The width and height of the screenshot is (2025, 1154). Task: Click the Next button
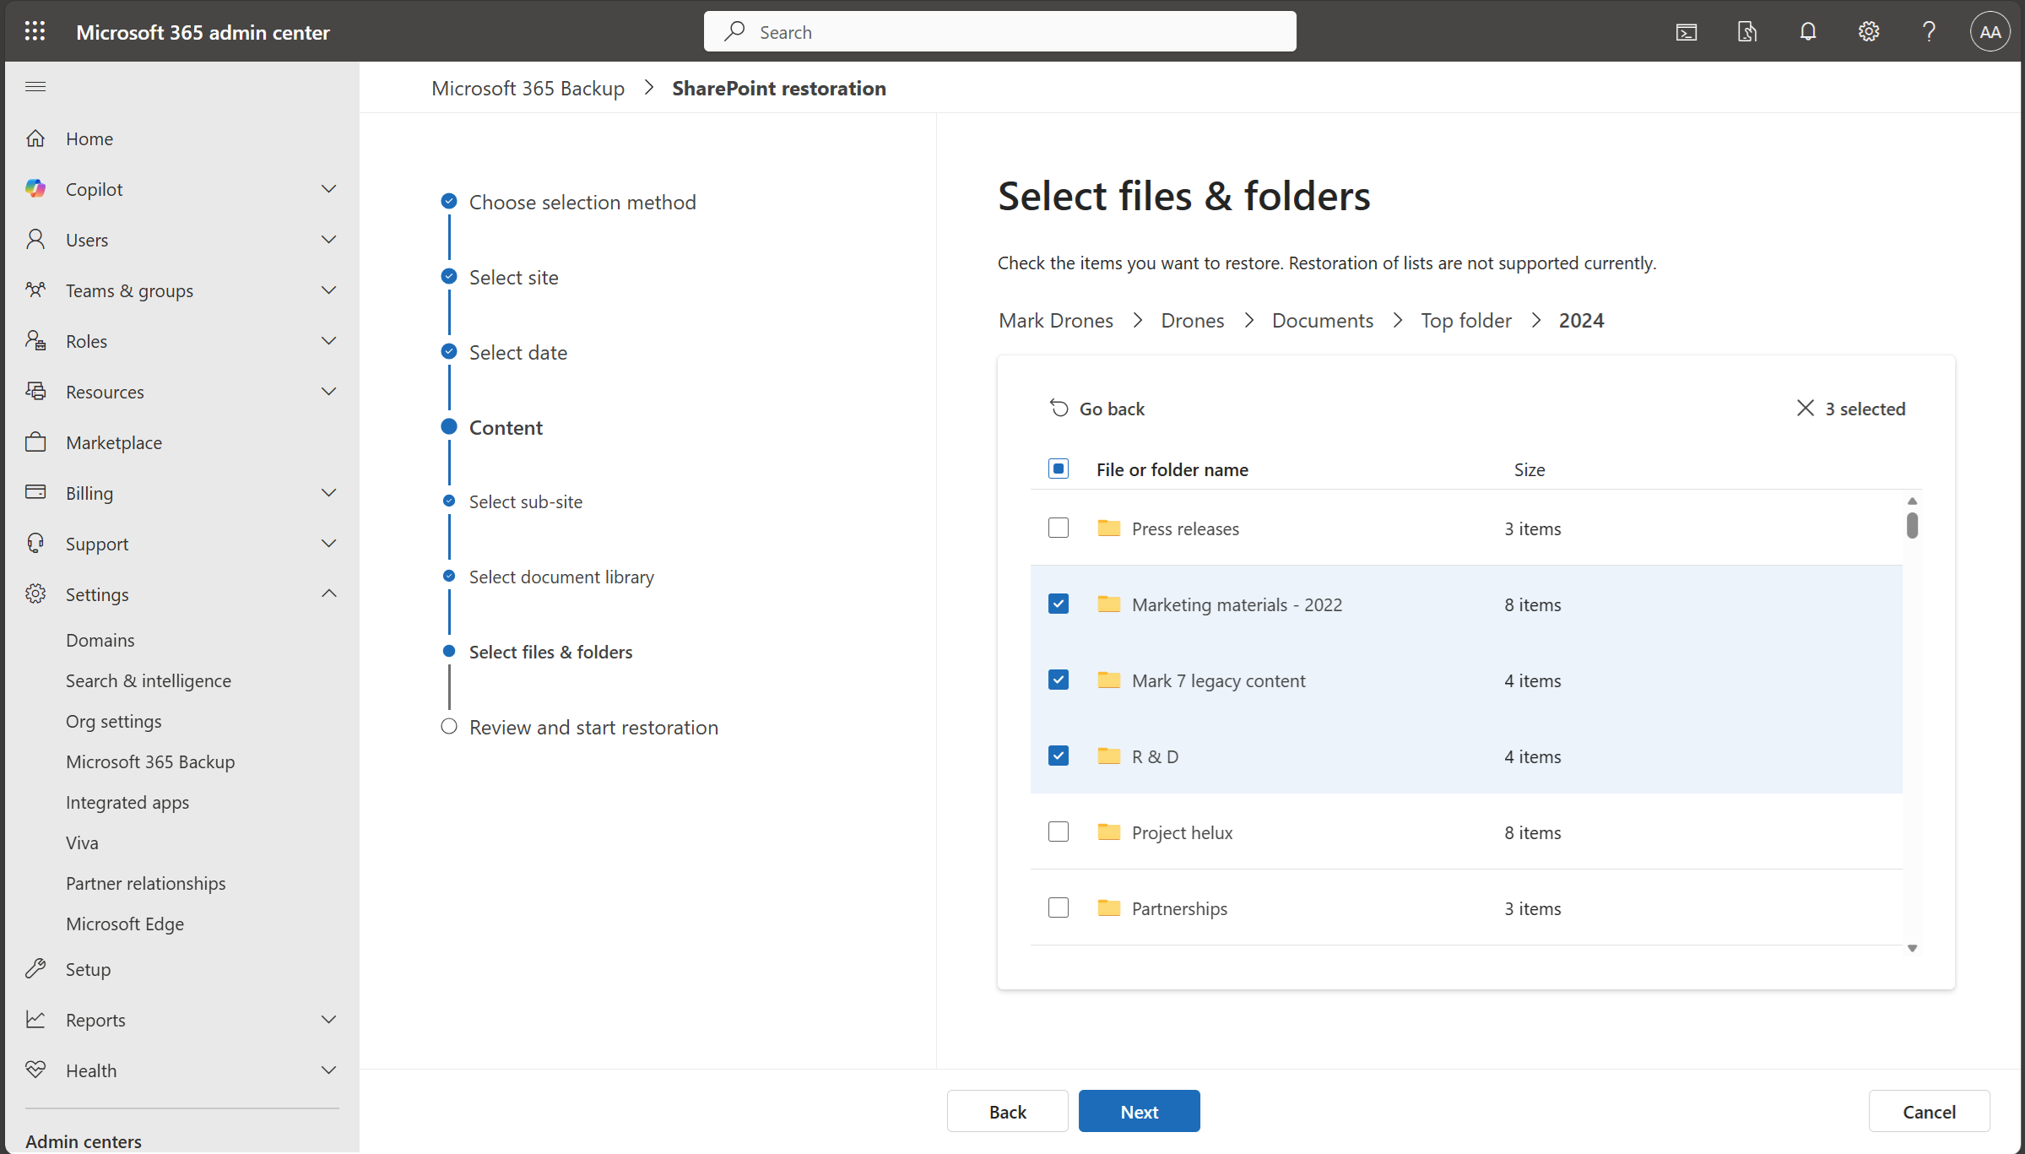coord(1139,1111)
